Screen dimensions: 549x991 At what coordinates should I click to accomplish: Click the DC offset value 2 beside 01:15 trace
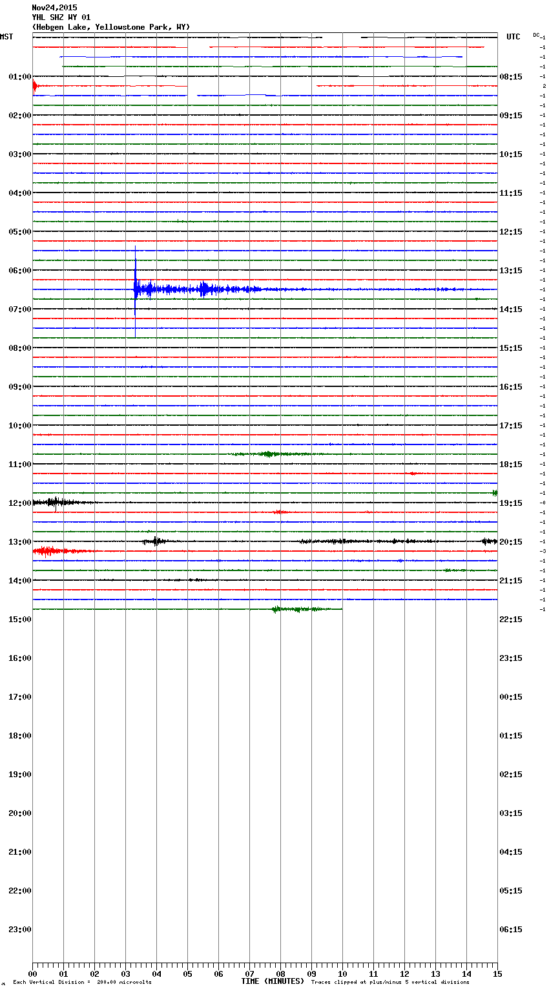[x=544, y=87]
